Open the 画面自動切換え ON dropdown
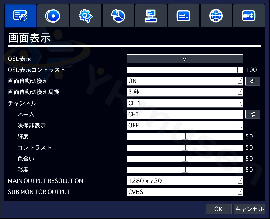The width and height of the screenshot is (270, 219). (x=185, y=81)
